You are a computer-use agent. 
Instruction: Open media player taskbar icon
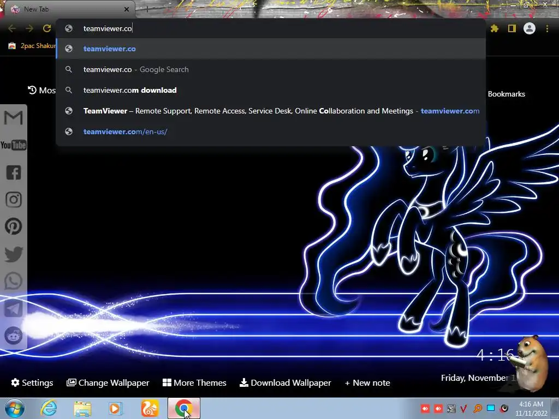coord(116,409)
